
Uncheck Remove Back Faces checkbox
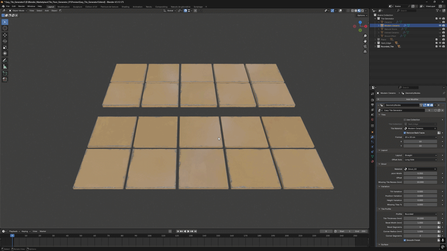pyautogui.click(x=405, y=133)
